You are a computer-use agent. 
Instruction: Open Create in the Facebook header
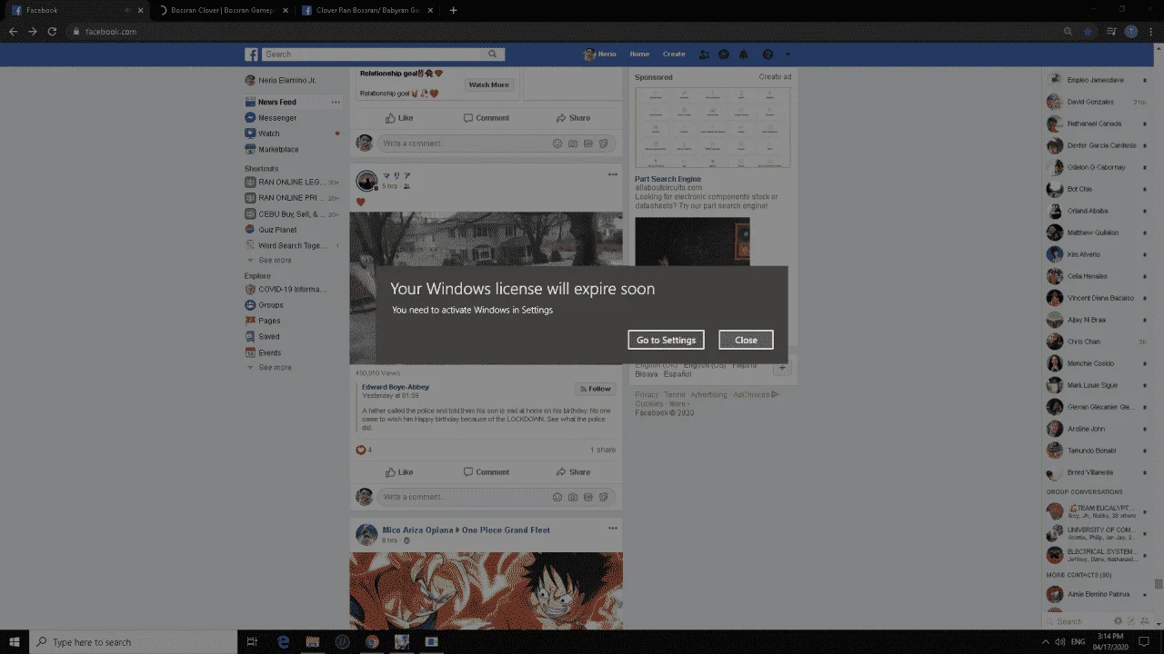(x=674, y=54)
